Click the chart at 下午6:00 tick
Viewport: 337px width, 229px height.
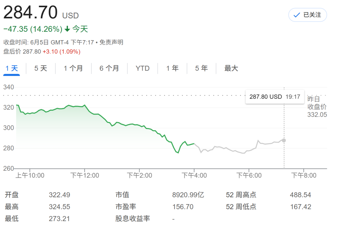(249, 175)
